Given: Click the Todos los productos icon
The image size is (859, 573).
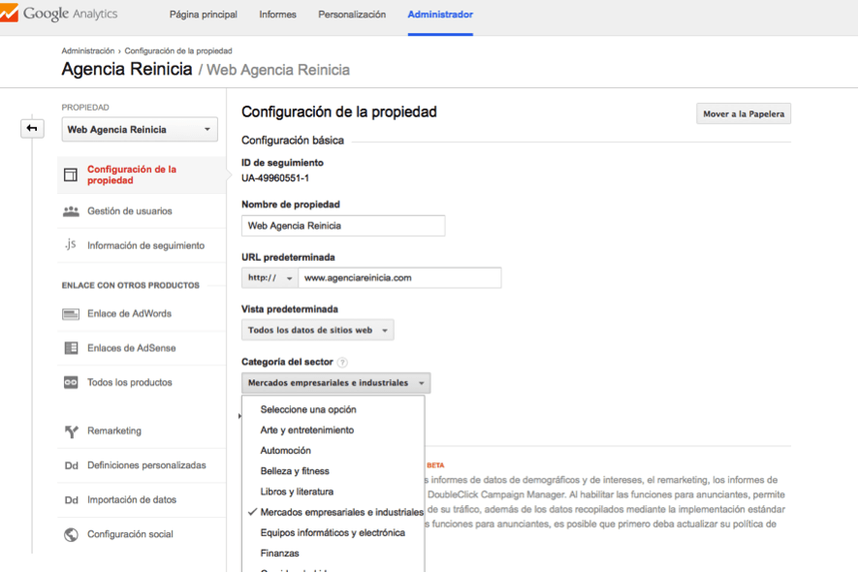Looking at the screenshot, I should pyautogui.click(x=70, y=383).
